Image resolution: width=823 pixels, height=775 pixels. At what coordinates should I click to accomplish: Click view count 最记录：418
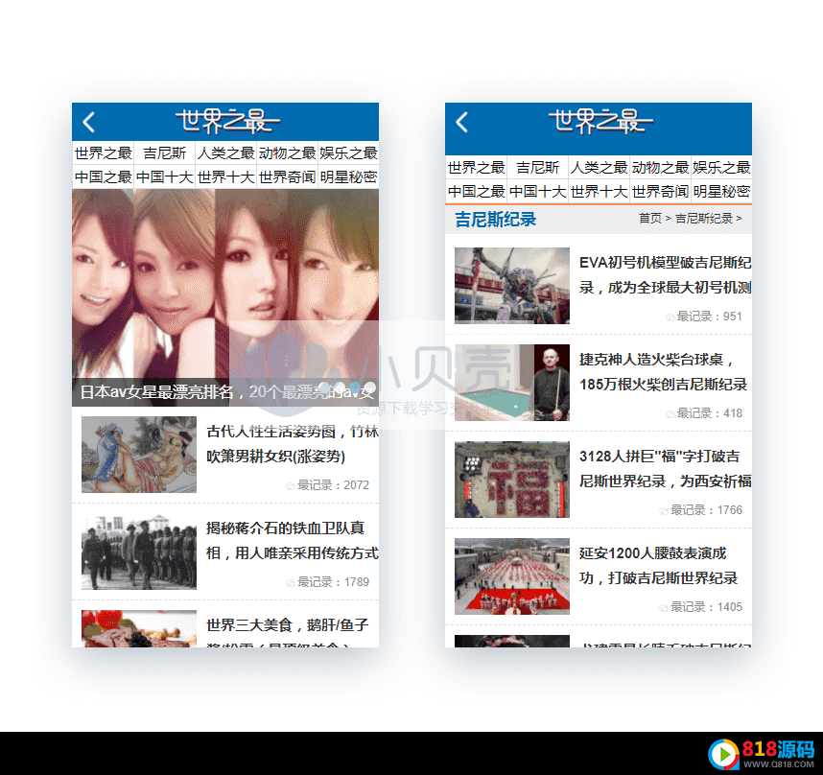(x=704, y=413)
